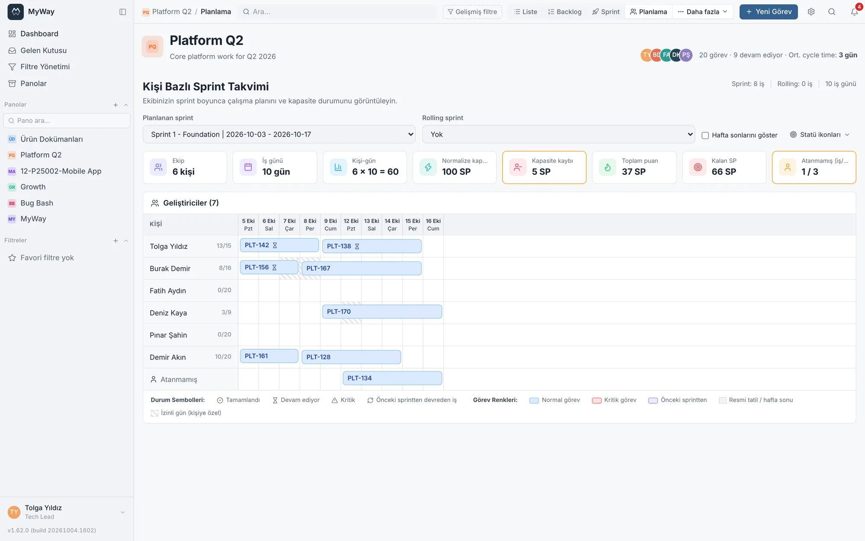Add a new filter with the Filtreler plus icon

coord(115,241)
